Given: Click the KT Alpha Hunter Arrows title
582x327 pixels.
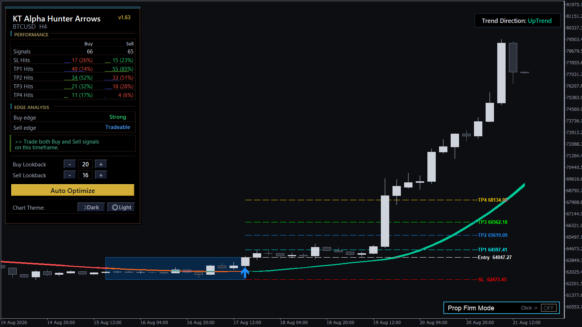Looking at the screenshot, I should click(x=57, y=19).
